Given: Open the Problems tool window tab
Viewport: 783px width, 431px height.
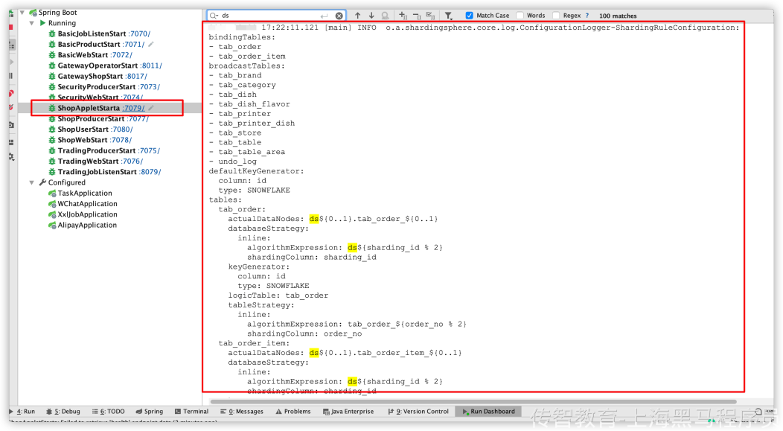Looking at the screenshot, I should point(293,412).
